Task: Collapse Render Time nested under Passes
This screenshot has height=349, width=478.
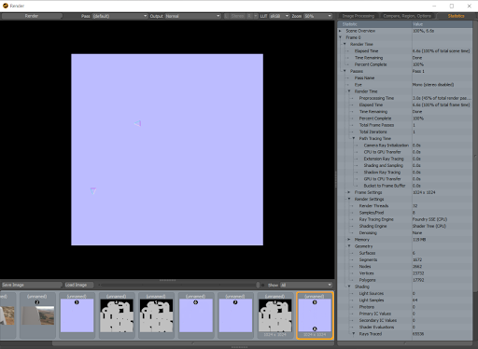Action: 349,91
